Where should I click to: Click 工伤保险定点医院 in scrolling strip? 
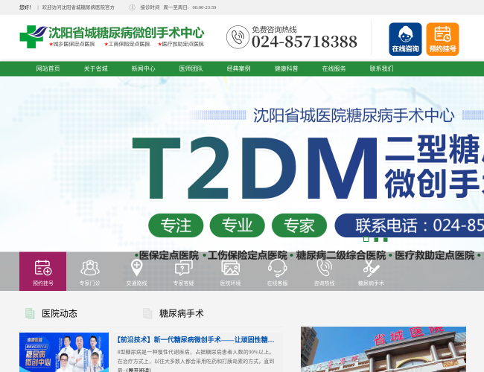click(x=247, y=255)
